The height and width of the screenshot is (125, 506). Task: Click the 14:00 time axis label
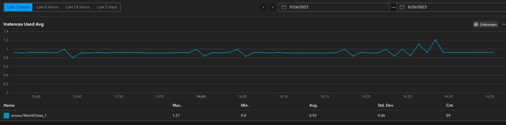coord(201,96)
